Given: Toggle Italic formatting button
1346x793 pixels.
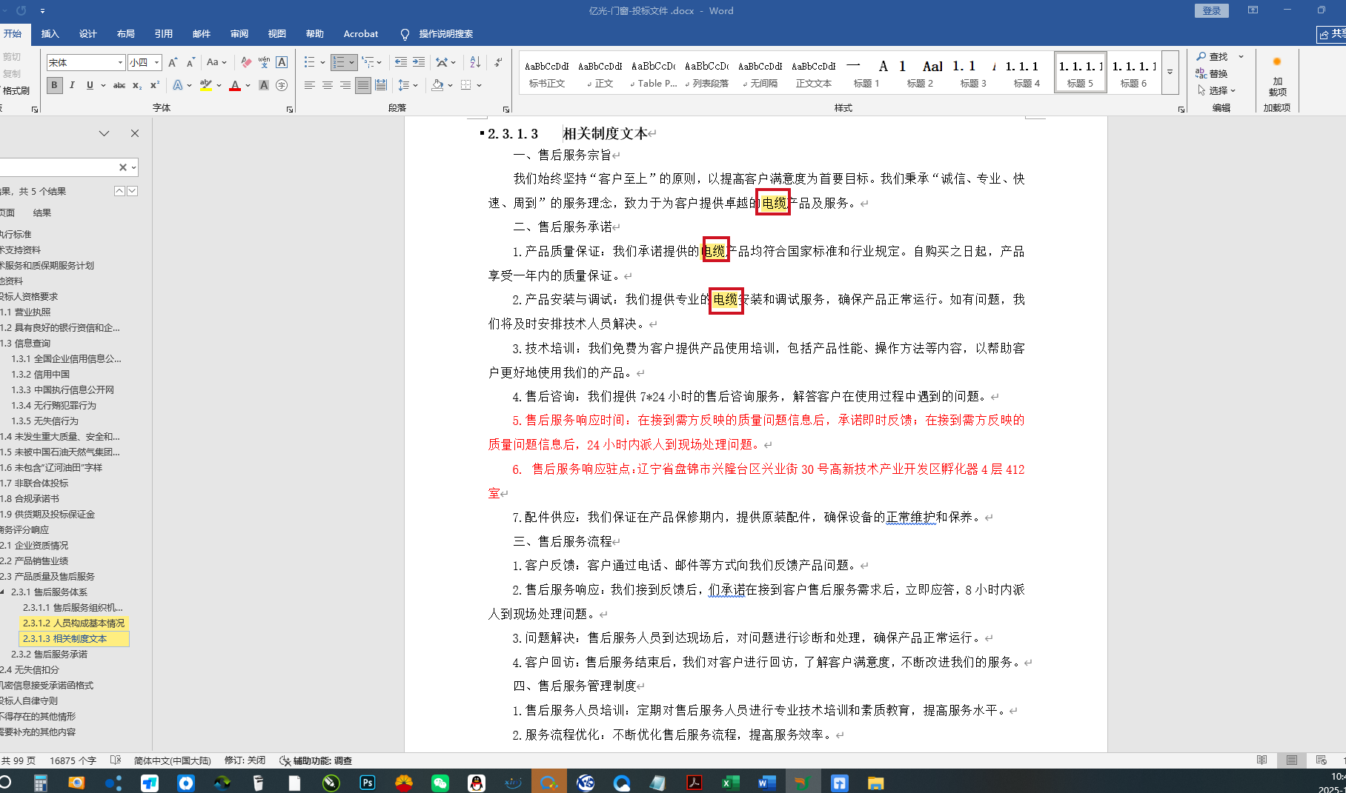Looking at the screenshot, I should [72, 86].
